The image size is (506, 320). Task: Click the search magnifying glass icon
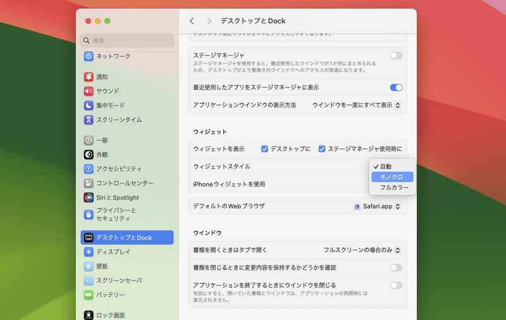click(x=86, y=40)
